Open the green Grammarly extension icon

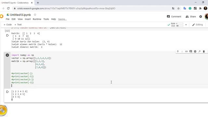(190, 8)
